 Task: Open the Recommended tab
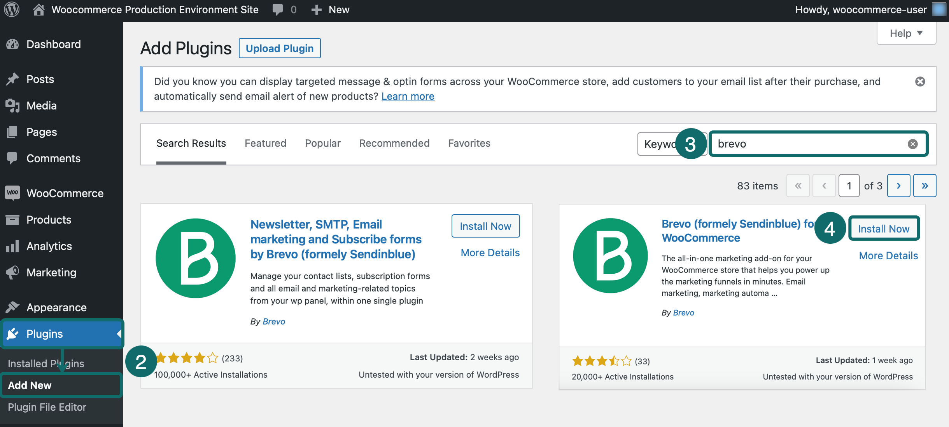[394, 143]
